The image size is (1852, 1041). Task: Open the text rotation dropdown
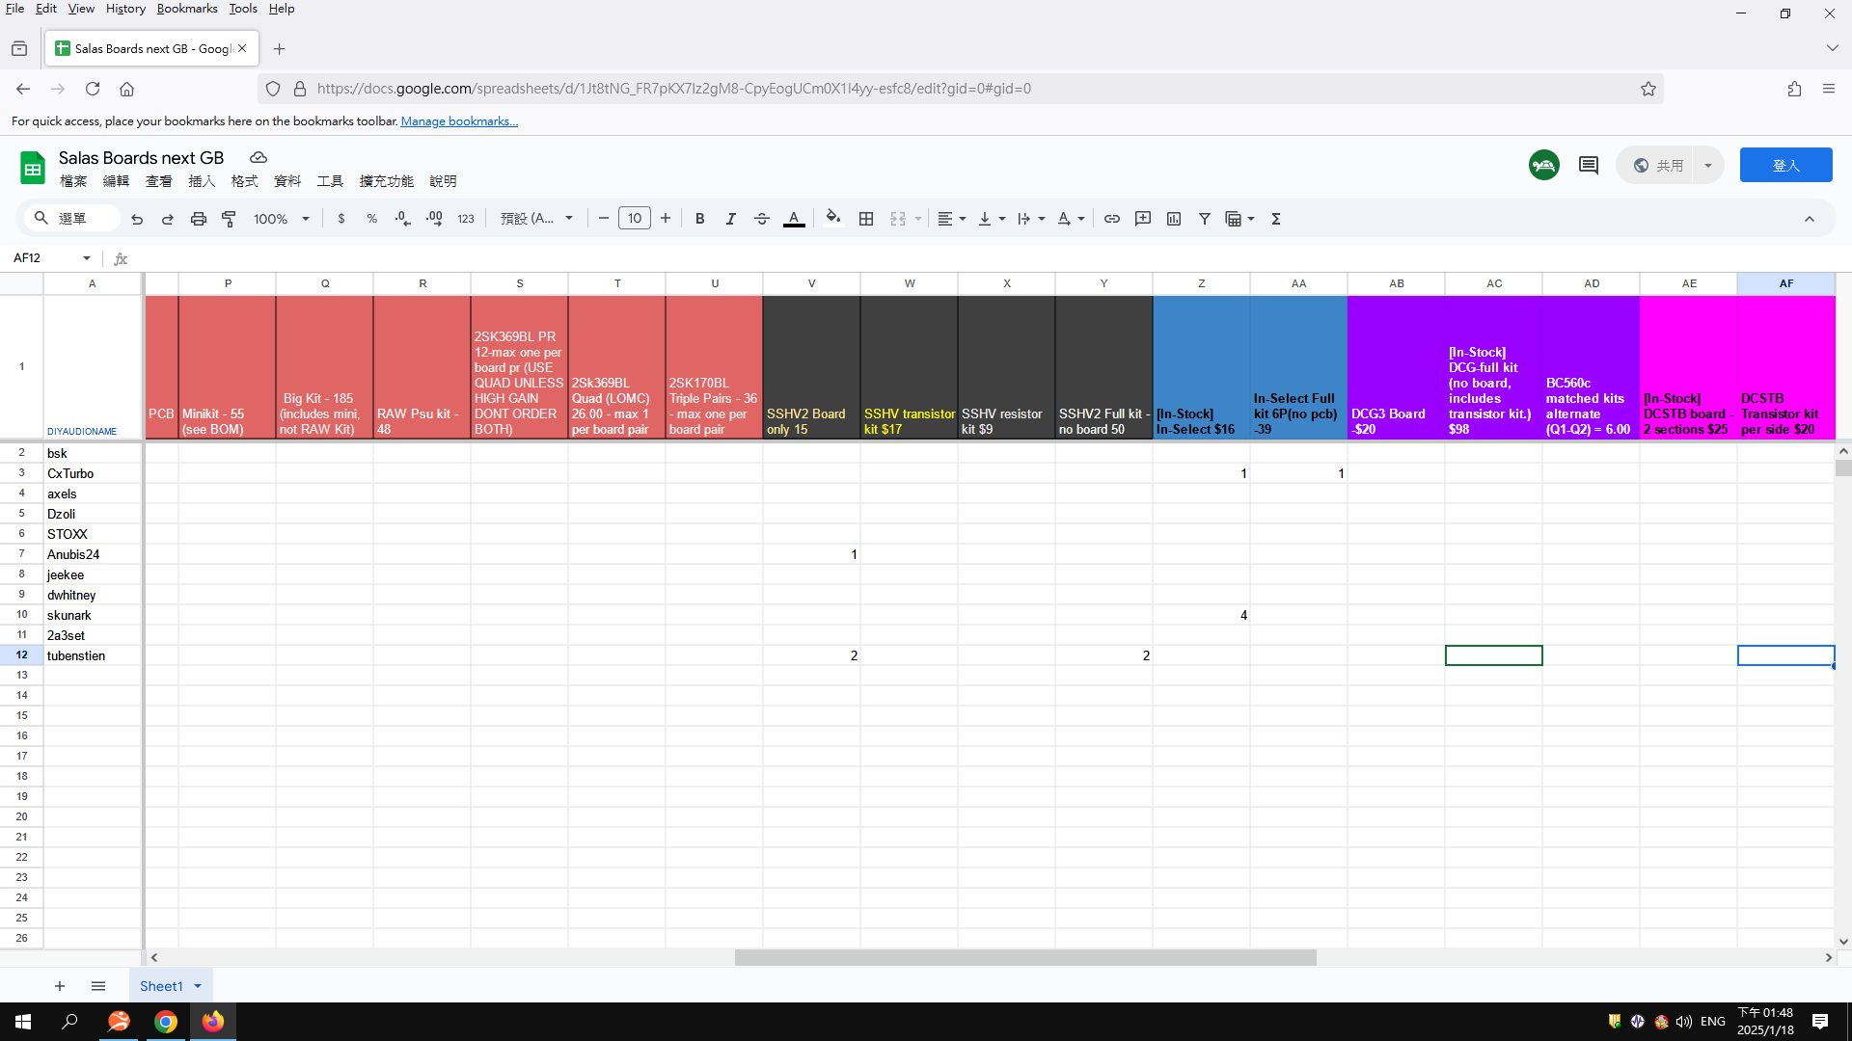pyautogui.click(x=1071, y=219)
